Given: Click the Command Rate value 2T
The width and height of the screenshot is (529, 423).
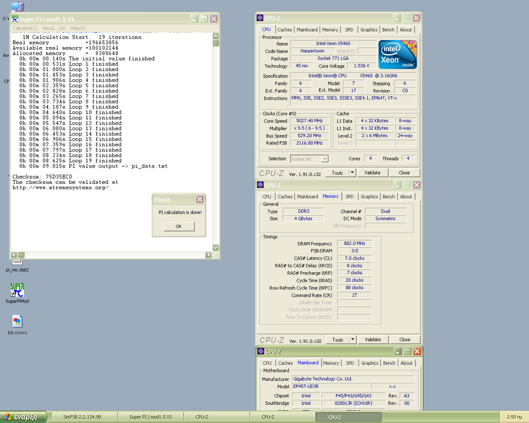Looking at the screenshot, I should coord(354,295).
